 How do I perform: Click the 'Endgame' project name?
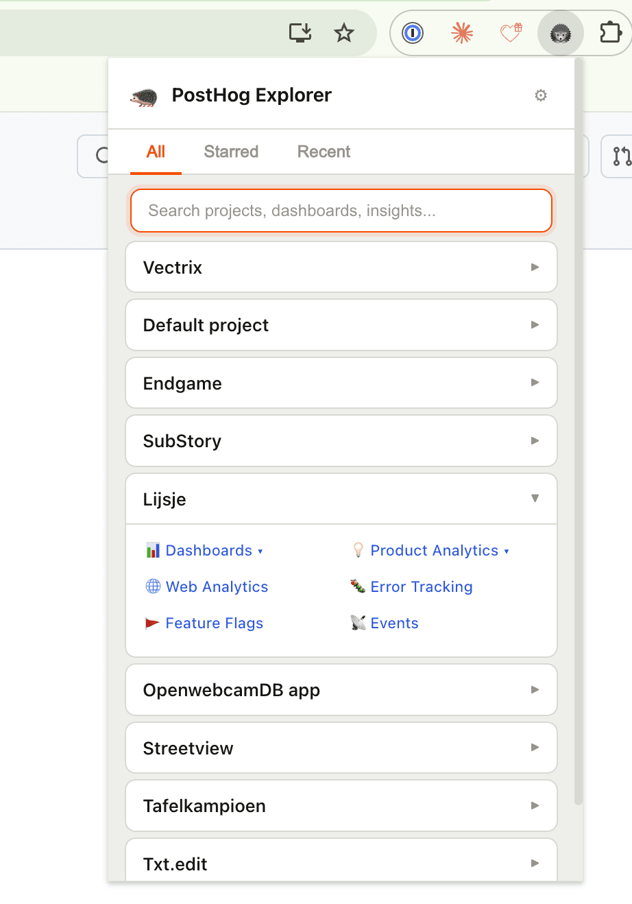(x=182, y=383)
